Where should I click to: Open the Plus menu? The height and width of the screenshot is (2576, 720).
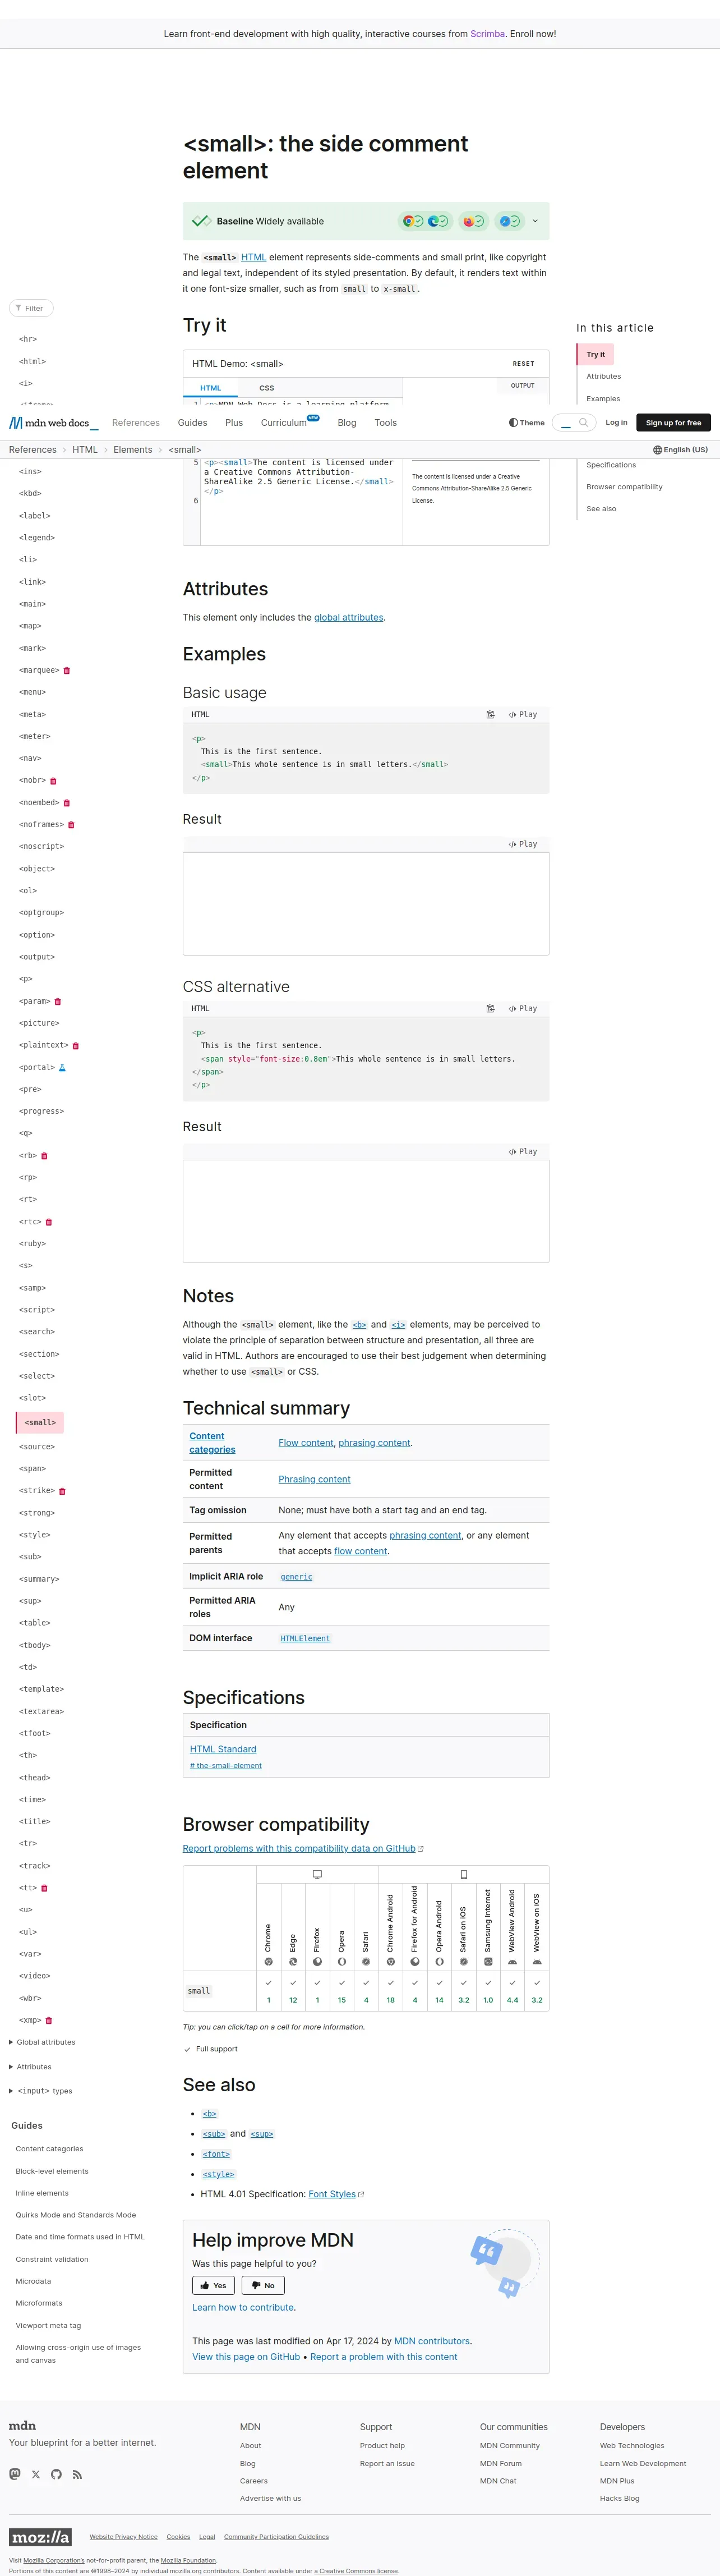234,423
